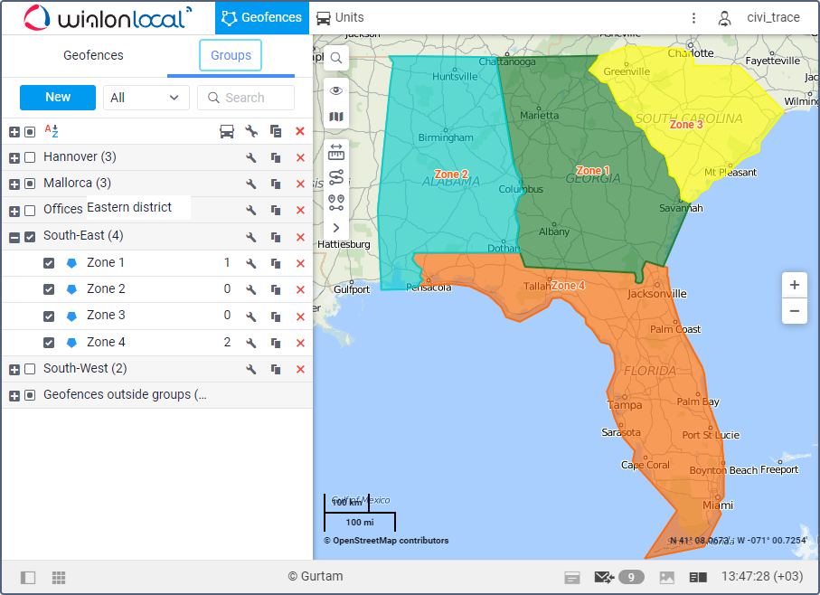
Task: Switch to the Geofences sub-tab
Action: pyautogui.click(x=93, y=55)
